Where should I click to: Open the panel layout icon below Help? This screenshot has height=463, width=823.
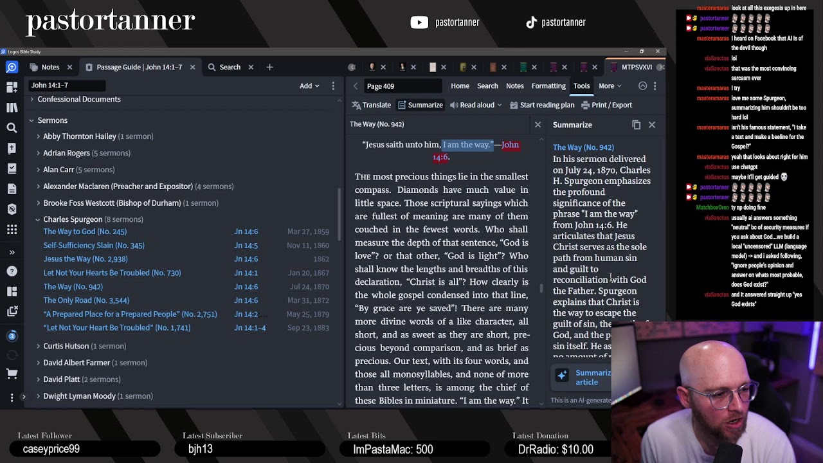click(x=12, y=291)
